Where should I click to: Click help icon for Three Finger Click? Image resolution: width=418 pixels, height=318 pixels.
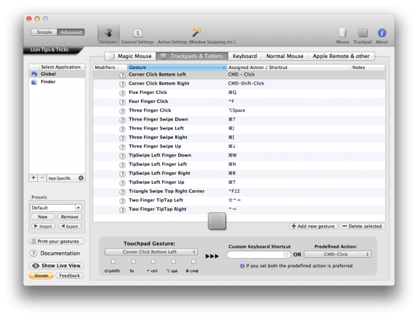[x=122, y=111]
